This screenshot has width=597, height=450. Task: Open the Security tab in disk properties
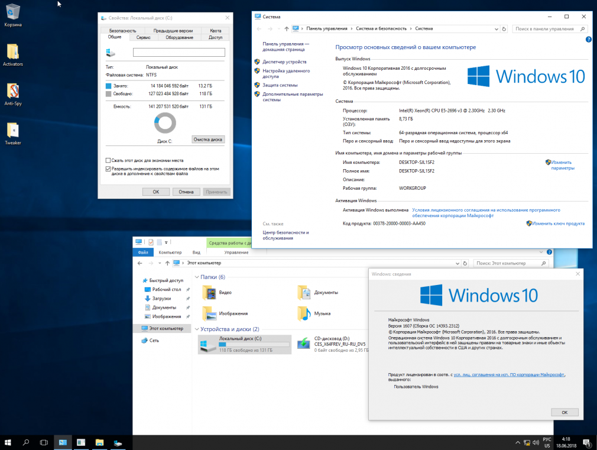[122, 31]
